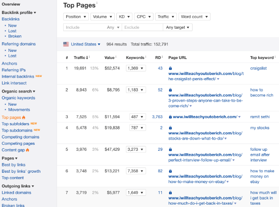Click the info icon beside the Value column
This screenshot has width=279, height=207.
pos(116,57)
